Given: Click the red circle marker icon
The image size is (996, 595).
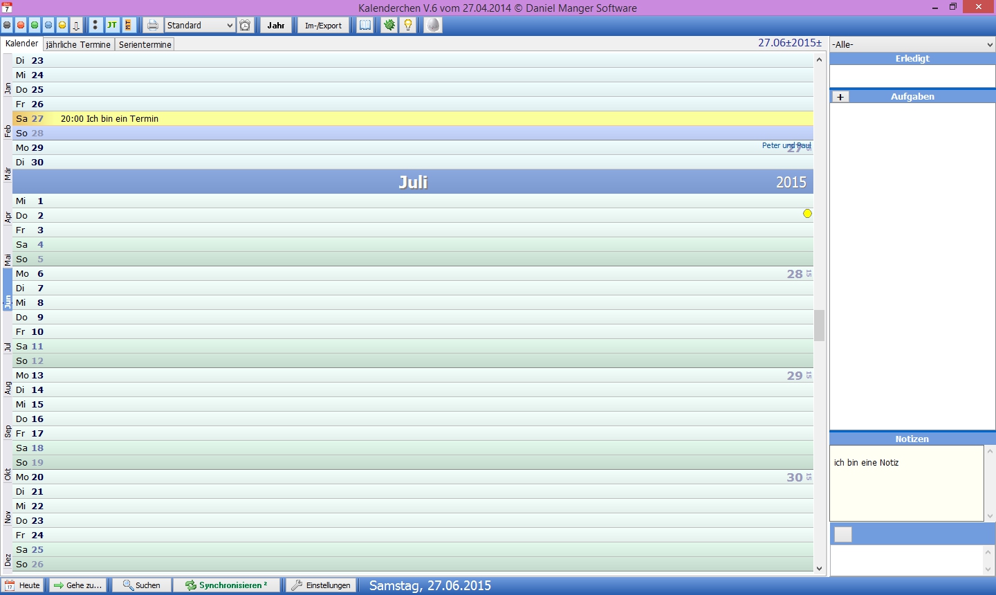Looking at the screenshot, I should point(21,26).
